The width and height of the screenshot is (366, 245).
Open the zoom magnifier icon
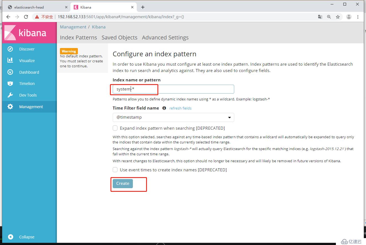coord(329,17)
